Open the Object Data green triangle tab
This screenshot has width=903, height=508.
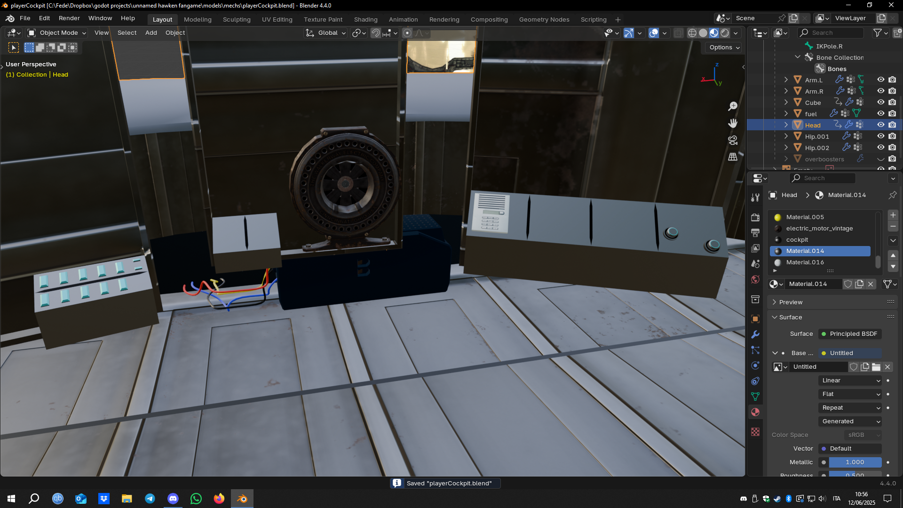(x=755, y=397)
